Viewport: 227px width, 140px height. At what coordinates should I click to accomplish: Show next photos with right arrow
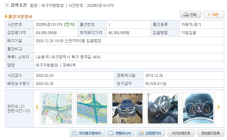pyautogui.click(x=219, y=107)
